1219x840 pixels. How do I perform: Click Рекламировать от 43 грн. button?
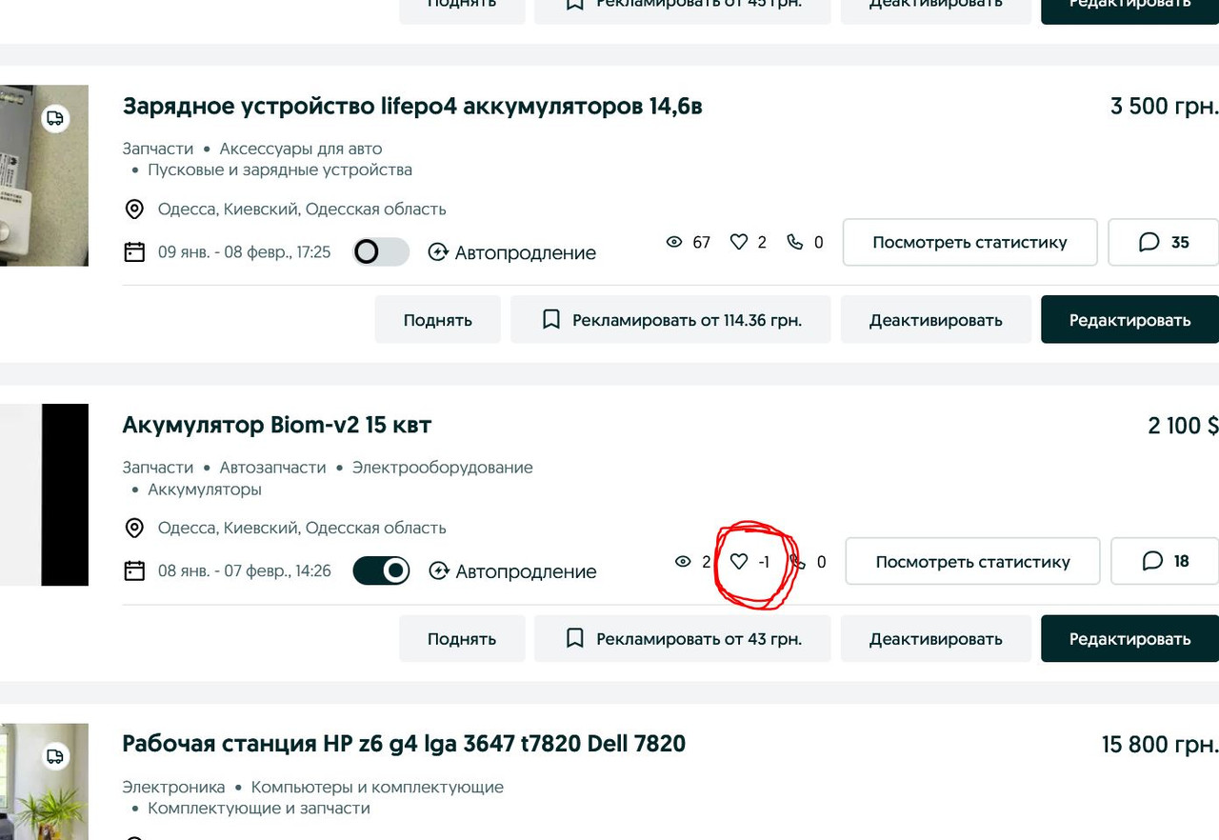[682, 638]
